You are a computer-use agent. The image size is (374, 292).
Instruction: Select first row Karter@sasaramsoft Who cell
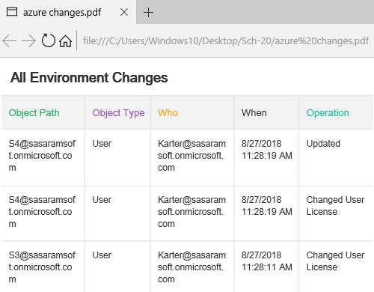tap(191, 156)
